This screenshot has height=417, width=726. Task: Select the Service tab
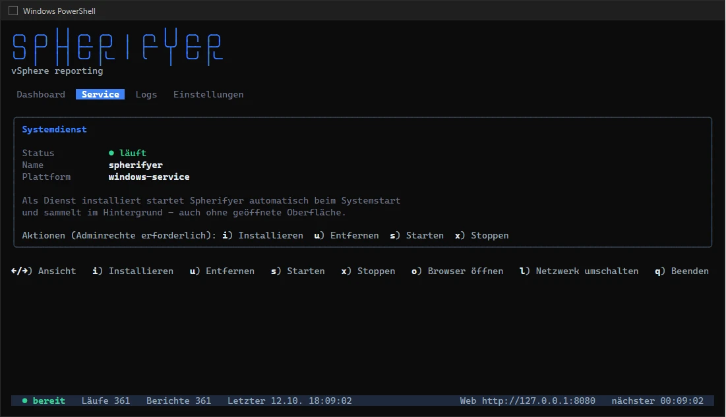click(100, 94)
